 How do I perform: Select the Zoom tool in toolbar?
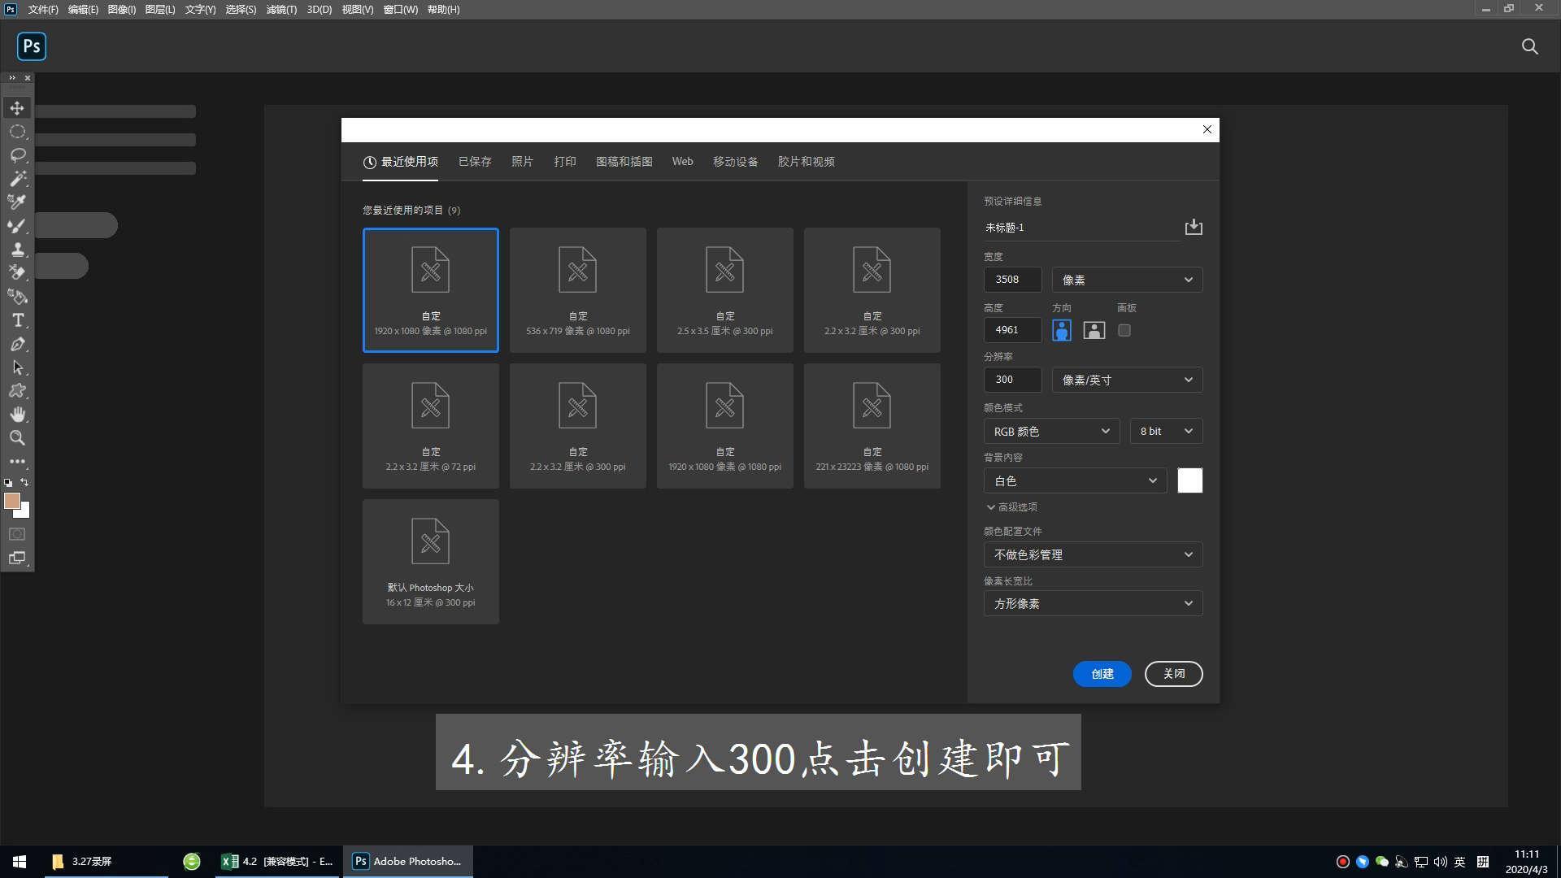coord(17,438)
